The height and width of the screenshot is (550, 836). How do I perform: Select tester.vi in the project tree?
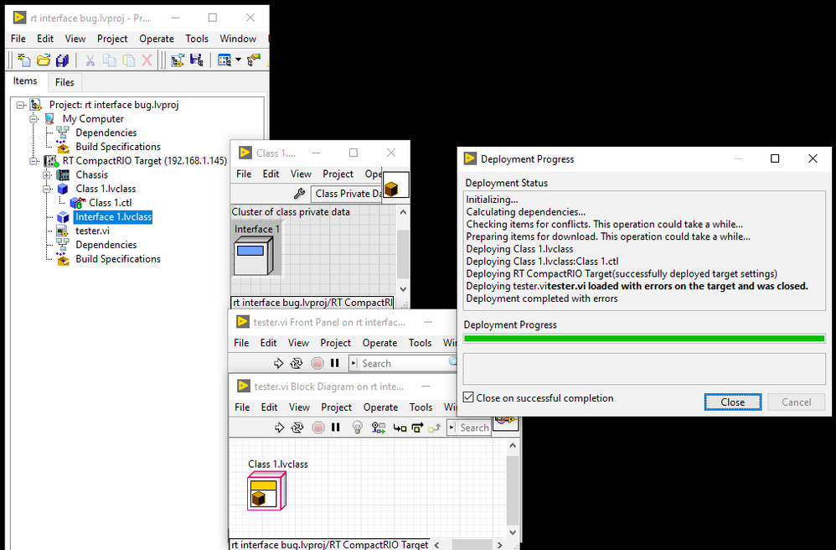(92, 231)
